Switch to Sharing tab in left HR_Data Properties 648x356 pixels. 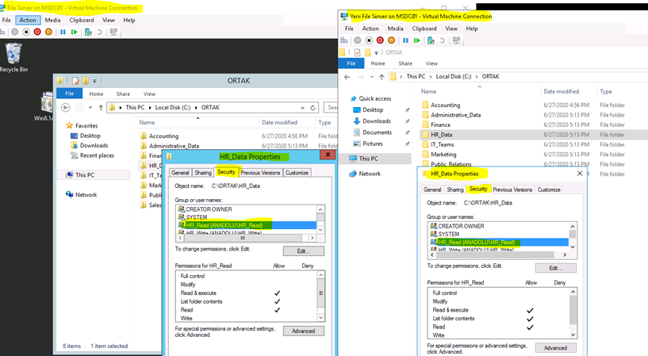[x=203, y=173]
